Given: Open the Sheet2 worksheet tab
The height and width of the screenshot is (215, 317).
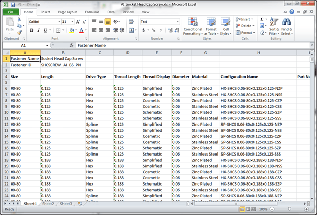Looking at the screenshot, I should tap(48, 204).
